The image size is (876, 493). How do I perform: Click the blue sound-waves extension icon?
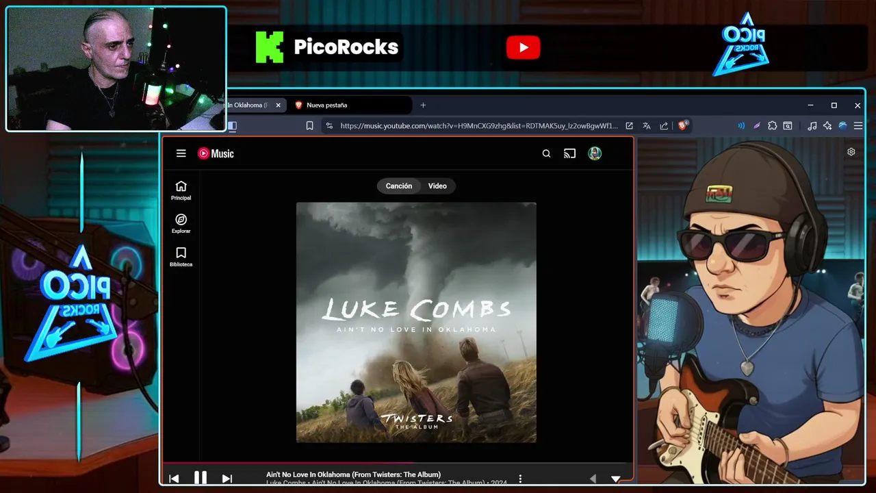[x=740, y=125]
